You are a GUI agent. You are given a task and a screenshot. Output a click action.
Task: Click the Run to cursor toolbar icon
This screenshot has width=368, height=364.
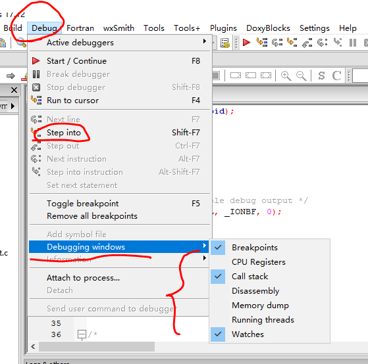coord(262,43)
